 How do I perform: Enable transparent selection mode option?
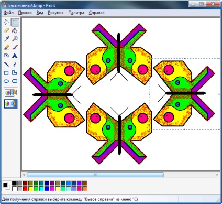click(11, 103)
